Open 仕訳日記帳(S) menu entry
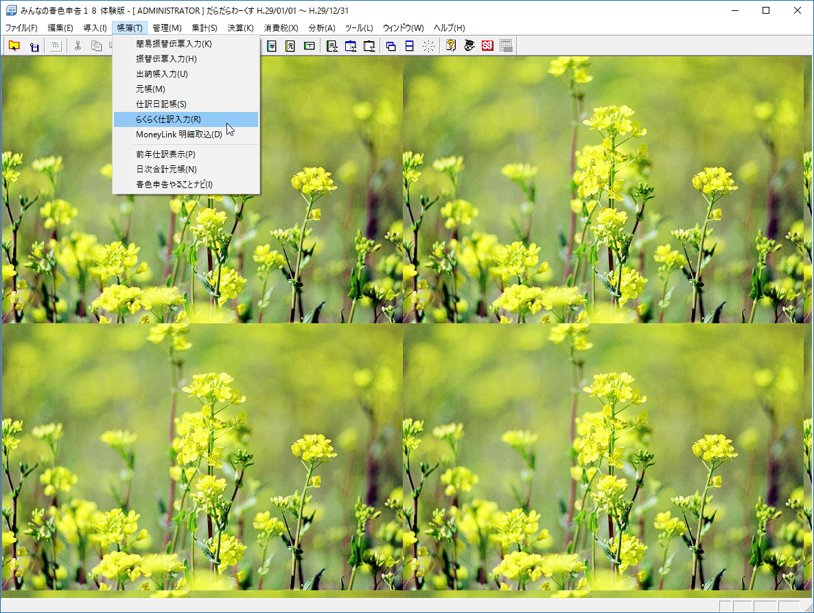The width and height of the screenshot is (814, 613). [x=186, y=104]
